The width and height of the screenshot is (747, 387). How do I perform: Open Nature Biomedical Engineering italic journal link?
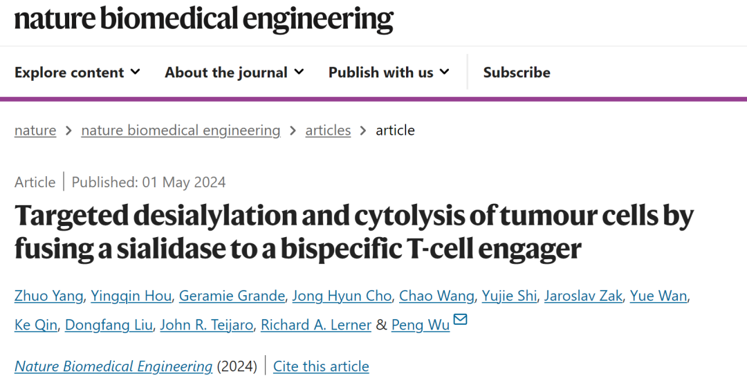(113, 366)
